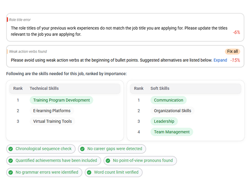Screen dimensions: 252x189
Task: Select the Virtual Training Tools skill tag
Action: point(53,121)
